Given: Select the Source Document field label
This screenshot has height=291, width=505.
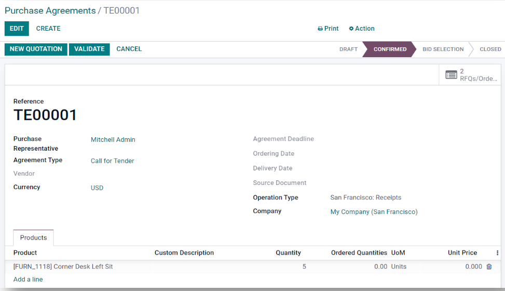Looking at the screenshot, I should [279, 183].
